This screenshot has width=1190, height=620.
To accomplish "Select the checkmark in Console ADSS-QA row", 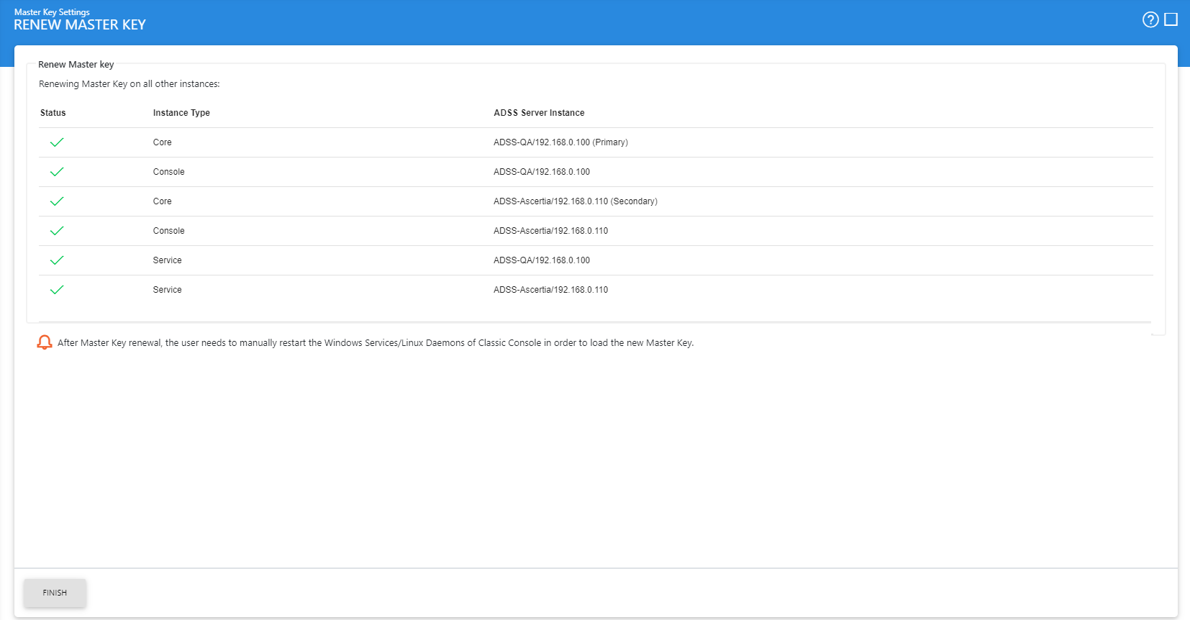I will [x=57, y=172].
